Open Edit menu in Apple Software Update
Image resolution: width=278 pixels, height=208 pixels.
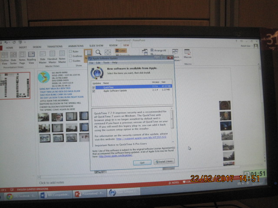pyautogui.click(x=98, y=62)
